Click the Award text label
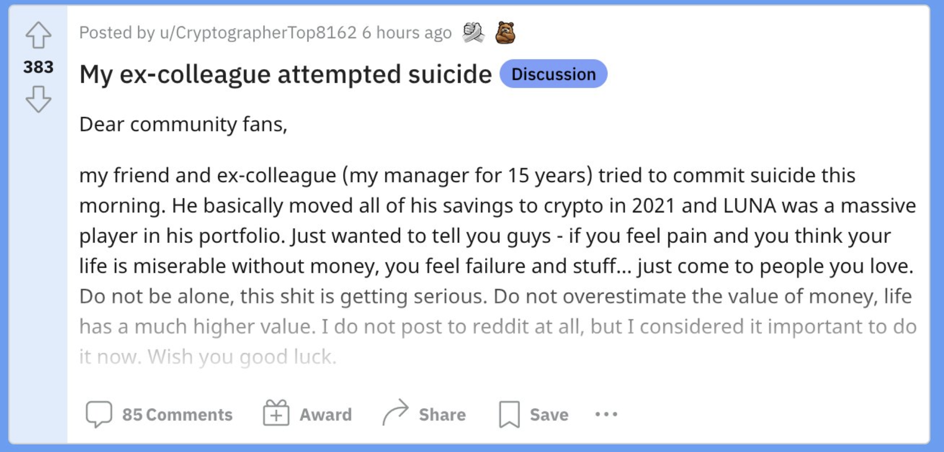Image resolution: width=944 pixels, height=452 pixels. pyautogui.click(x=325, y=415)
